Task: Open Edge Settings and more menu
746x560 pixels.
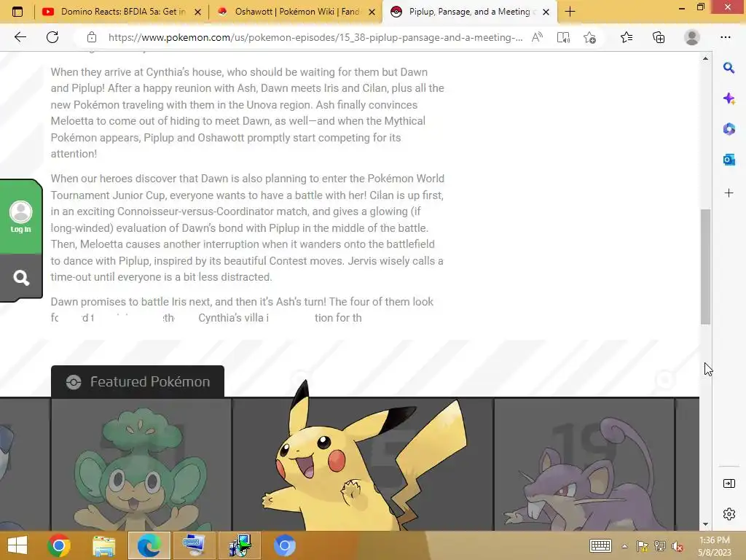Action: (725, 37)
